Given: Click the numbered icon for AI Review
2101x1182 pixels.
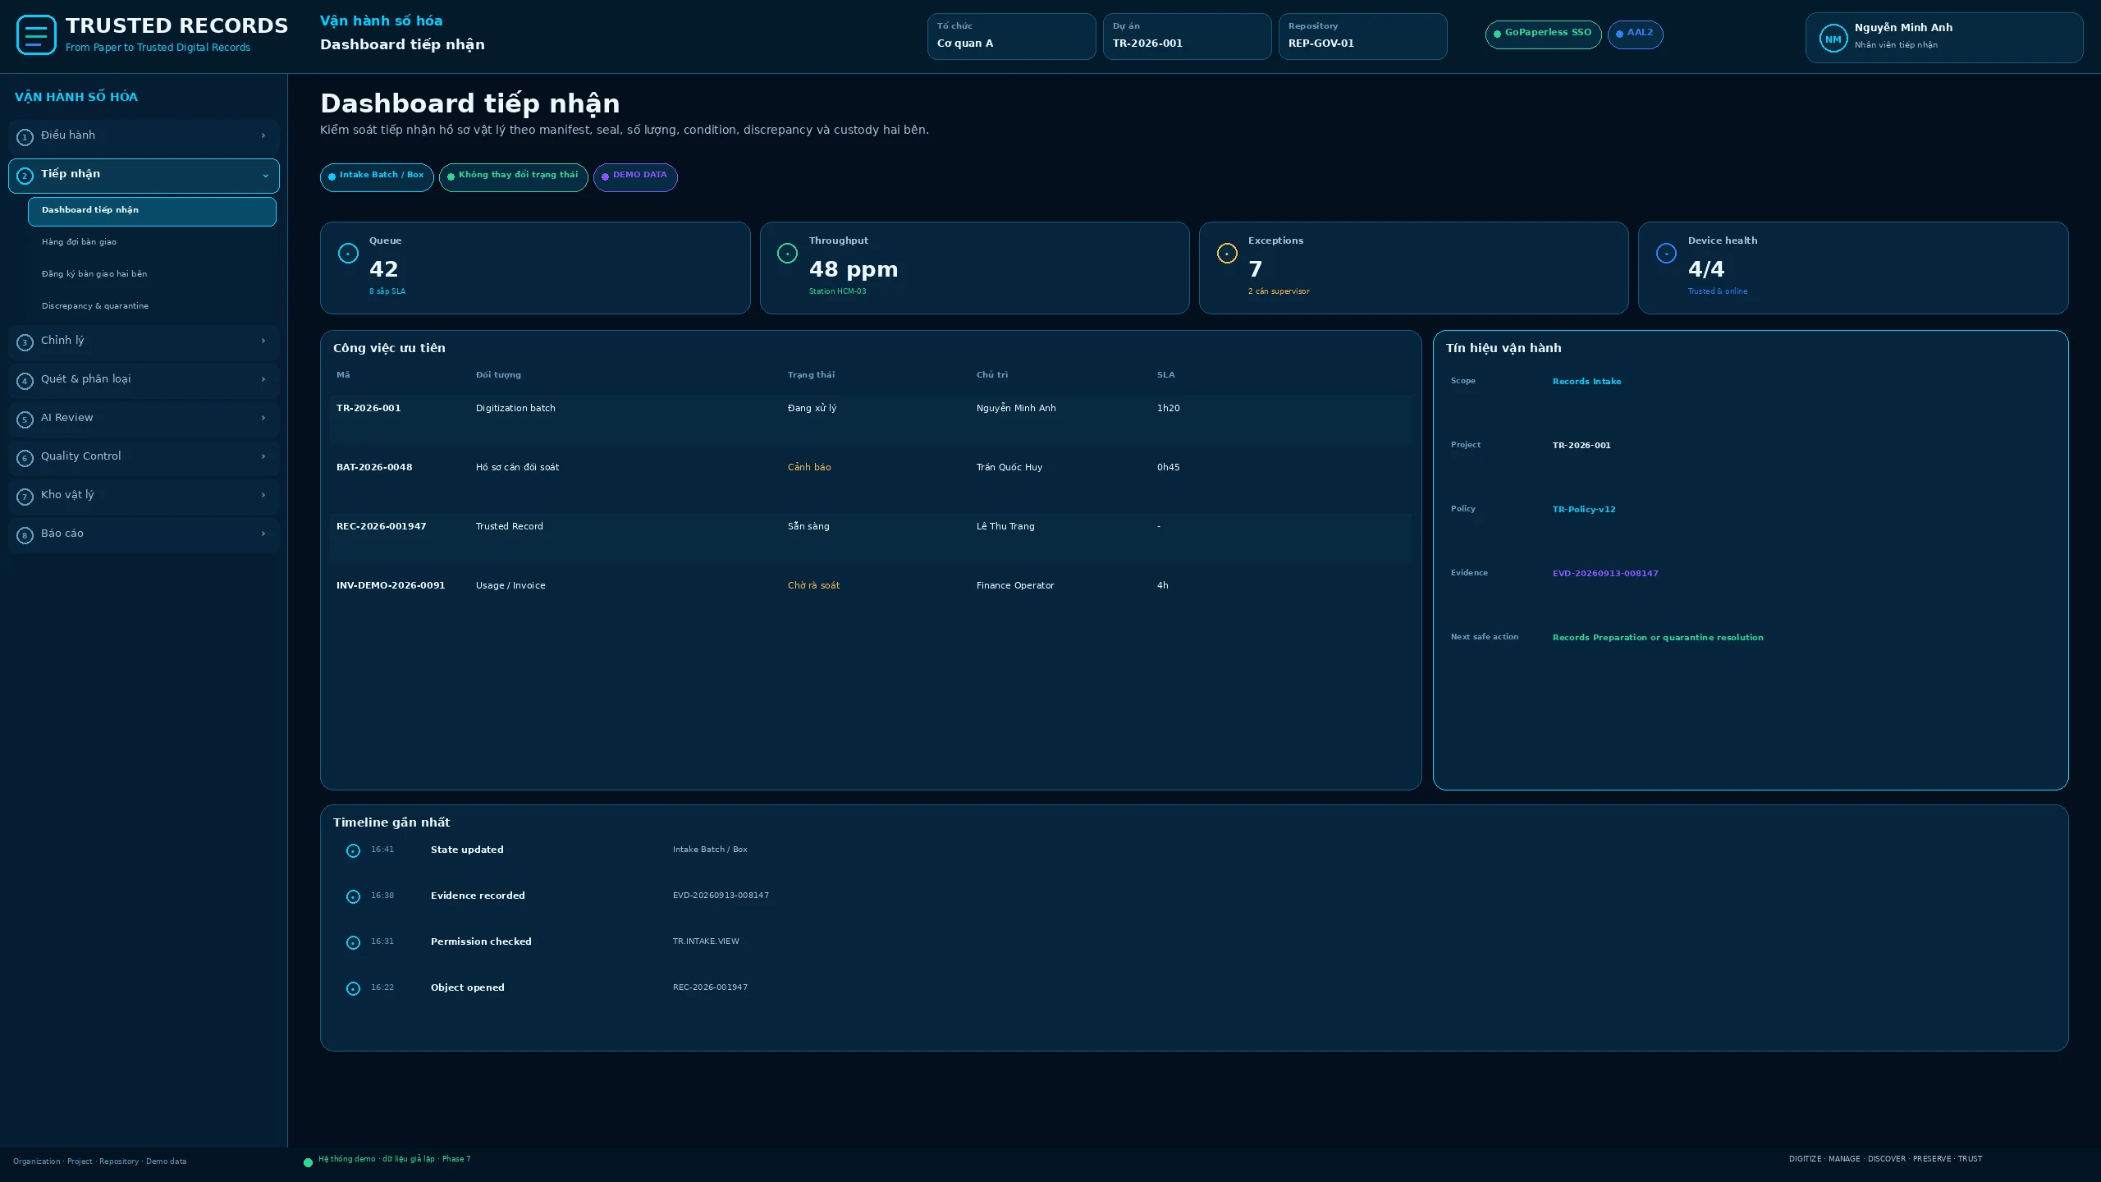Looking at the screenshot, I should coord(25,419).
